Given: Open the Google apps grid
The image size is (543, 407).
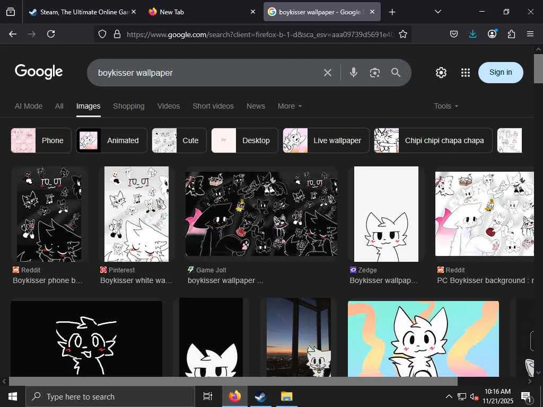Looking at the screenshot, I should pyautogui.click(x=466, y=73).
